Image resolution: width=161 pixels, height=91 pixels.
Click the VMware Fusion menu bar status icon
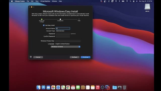point(101,1)
